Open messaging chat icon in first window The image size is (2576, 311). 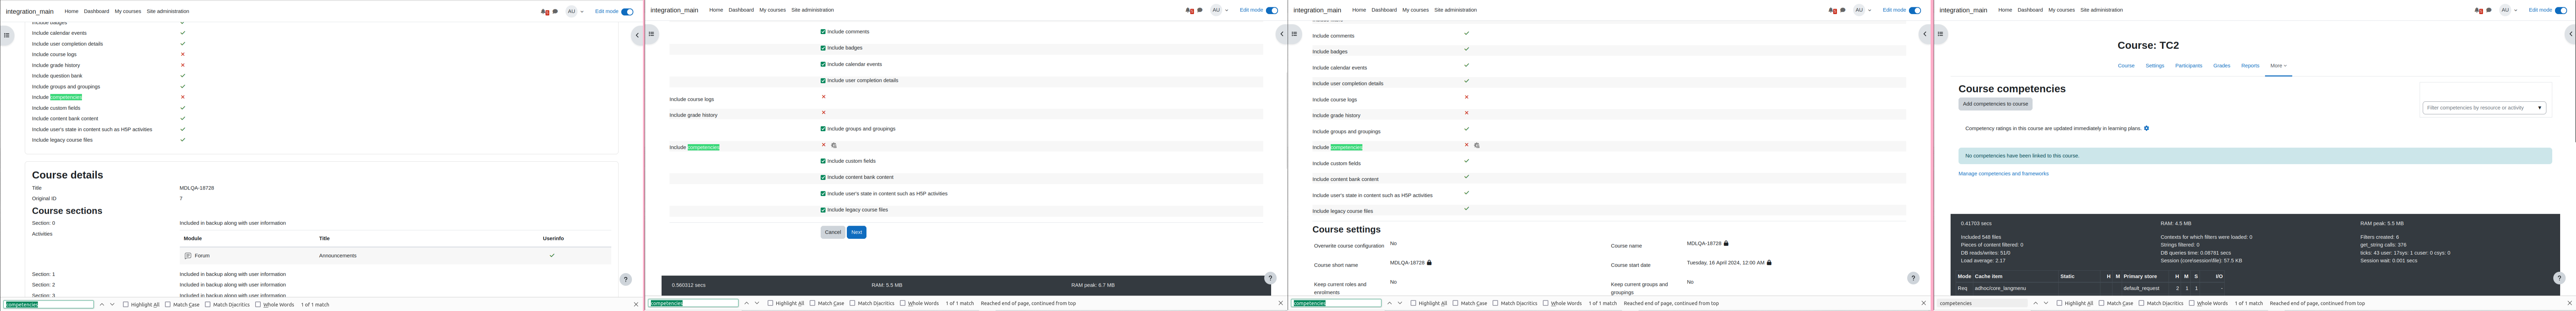[555, 12]
